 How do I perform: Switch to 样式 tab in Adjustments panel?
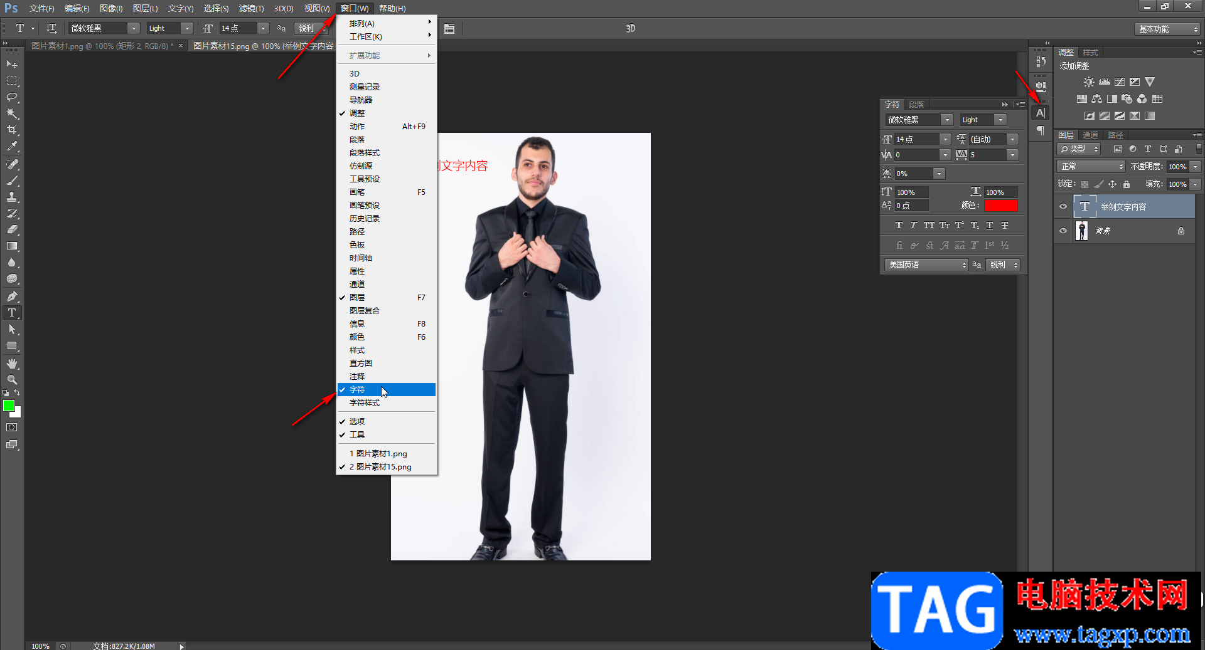coord(1090,53)
